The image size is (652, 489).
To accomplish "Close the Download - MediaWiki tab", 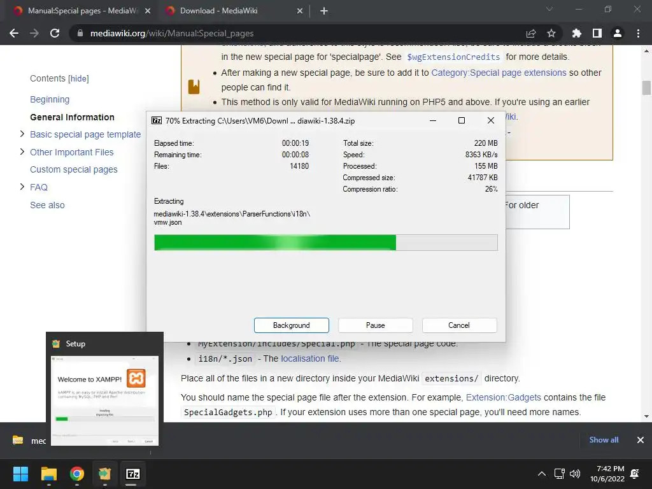I will (300, 11).
